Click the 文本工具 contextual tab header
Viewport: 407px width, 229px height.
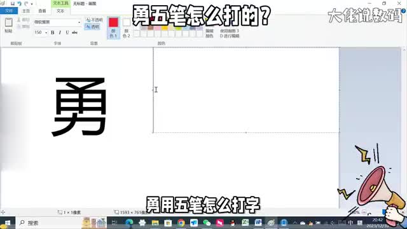(60, 3)
